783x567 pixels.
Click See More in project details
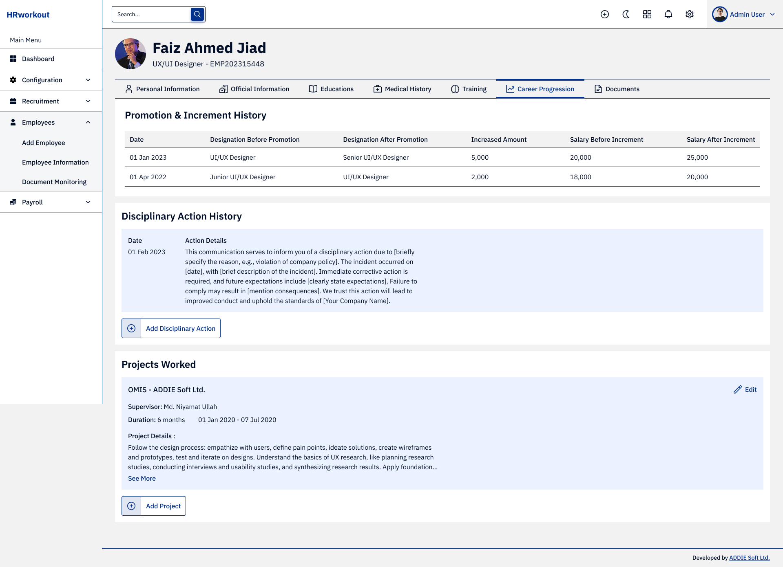pos(142,478)
